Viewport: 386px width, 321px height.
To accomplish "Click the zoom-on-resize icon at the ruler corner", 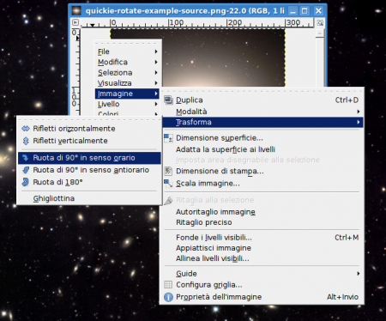I will click(320, 22).
